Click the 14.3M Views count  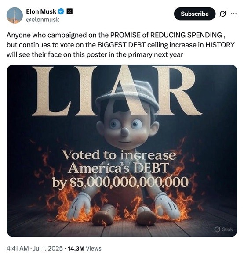(84, 248)
